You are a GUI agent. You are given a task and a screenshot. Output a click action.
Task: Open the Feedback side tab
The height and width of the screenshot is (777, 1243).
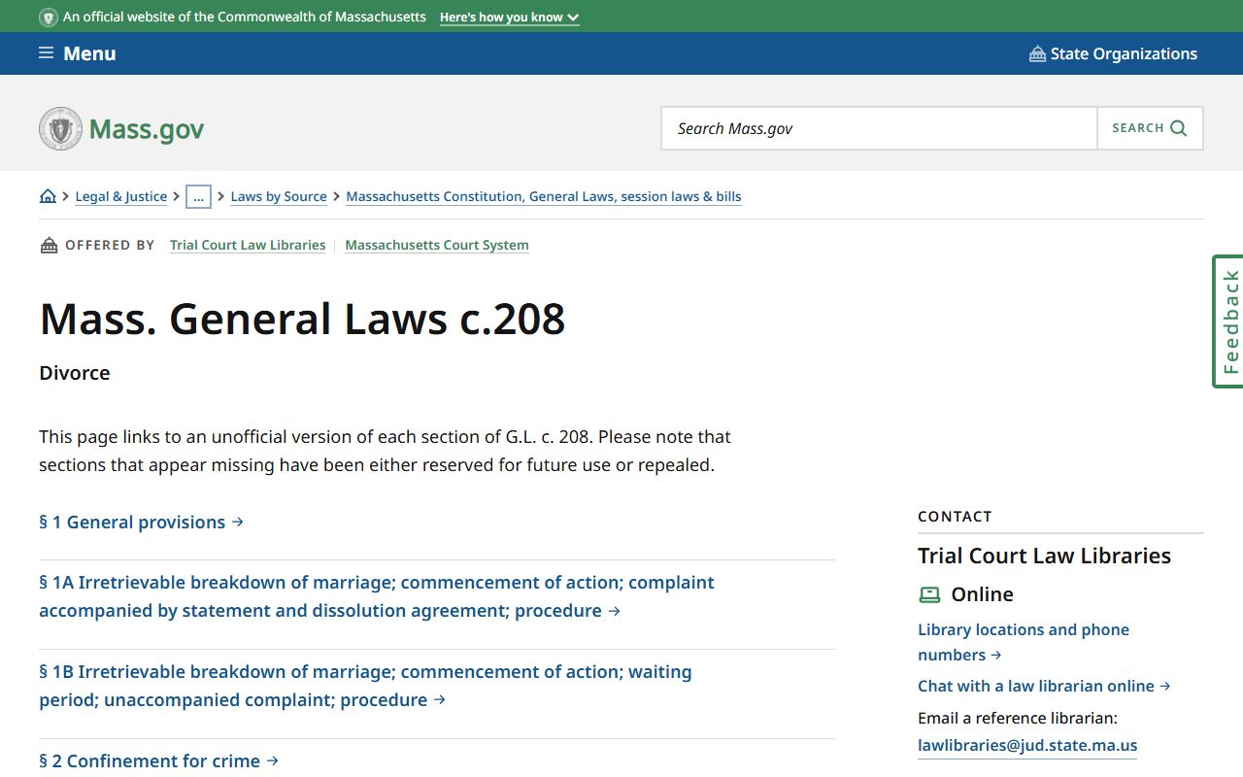coord(1228,321)
